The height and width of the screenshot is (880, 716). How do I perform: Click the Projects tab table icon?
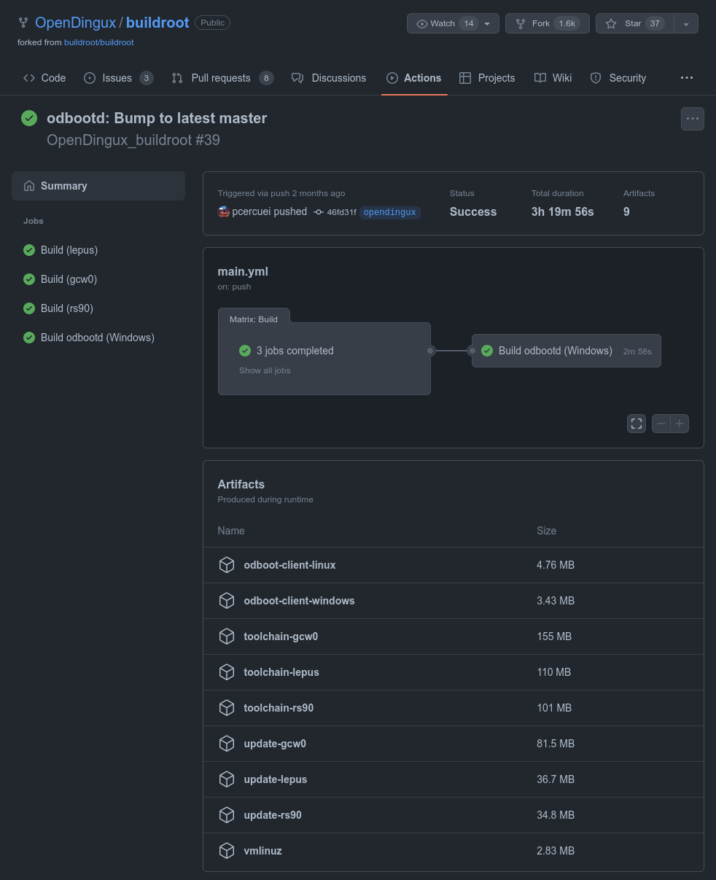465,78
